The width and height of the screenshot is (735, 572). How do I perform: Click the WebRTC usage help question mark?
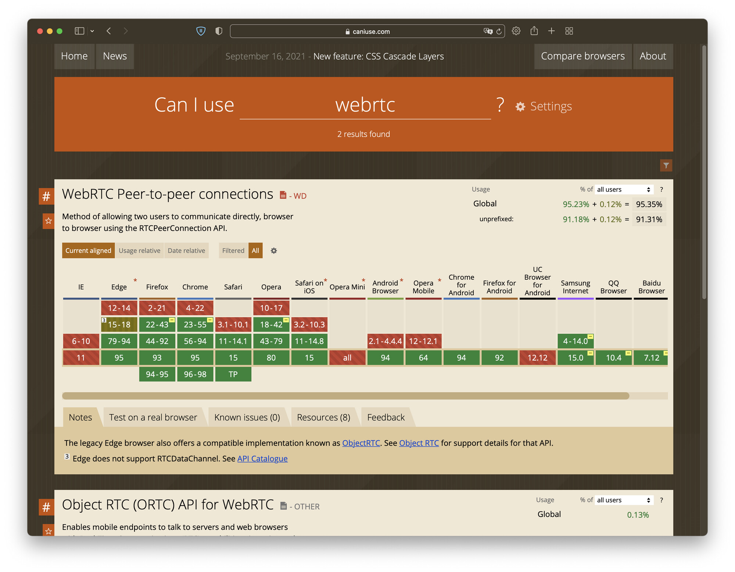(x=661, y=189)
